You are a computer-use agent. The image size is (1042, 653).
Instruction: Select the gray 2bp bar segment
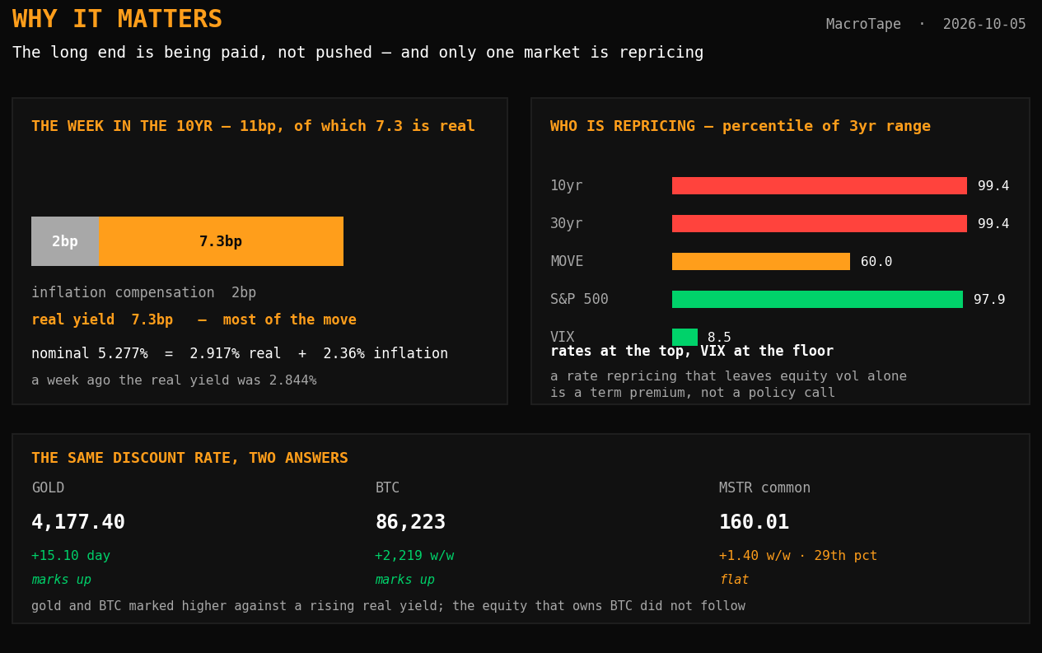click(x=65, y=241)
